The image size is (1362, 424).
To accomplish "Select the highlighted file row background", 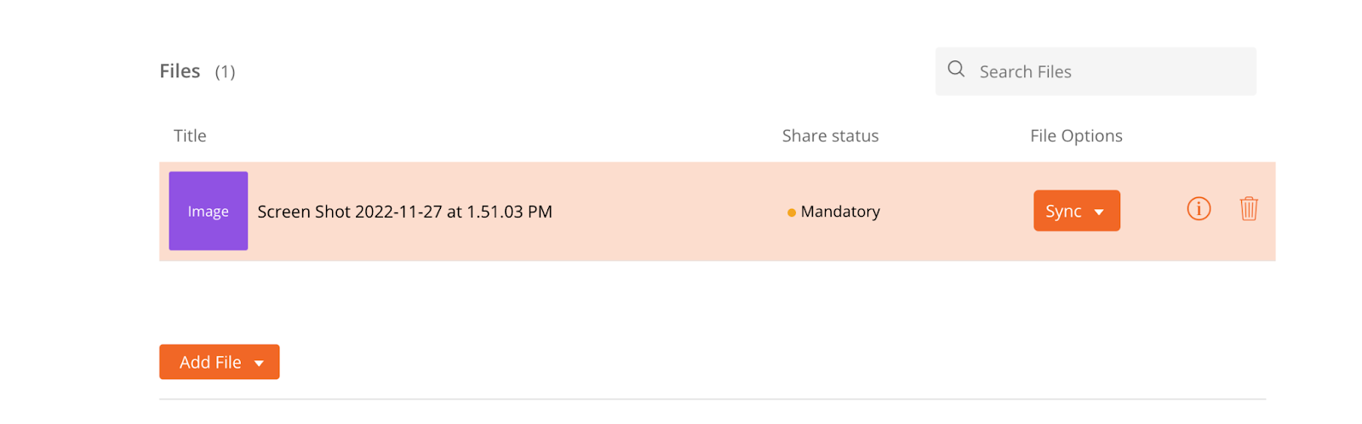I will pos(717,212).
